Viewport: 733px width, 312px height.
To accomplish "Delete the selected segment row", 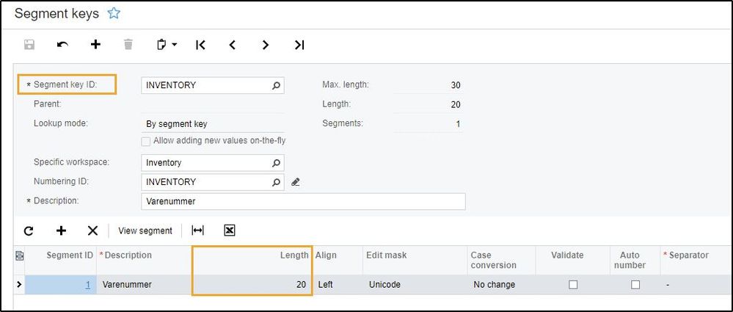I will coord(92,231).
